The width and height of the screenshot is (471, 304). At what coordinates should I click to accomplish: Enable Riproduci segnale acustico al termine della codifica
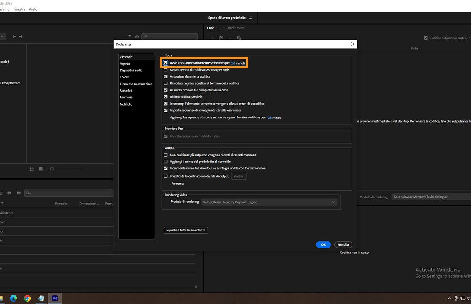click(x=166, y=83)
